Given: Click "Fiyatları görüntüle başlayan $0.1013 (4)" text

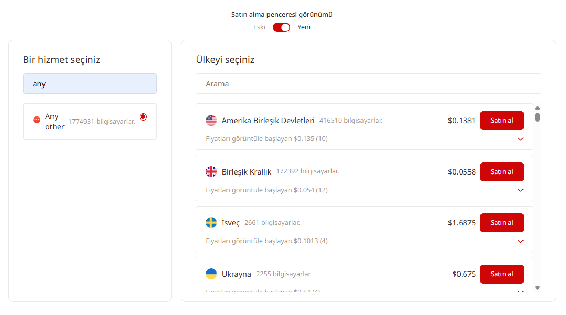Looking at the screenshot, I should (267, 241).
